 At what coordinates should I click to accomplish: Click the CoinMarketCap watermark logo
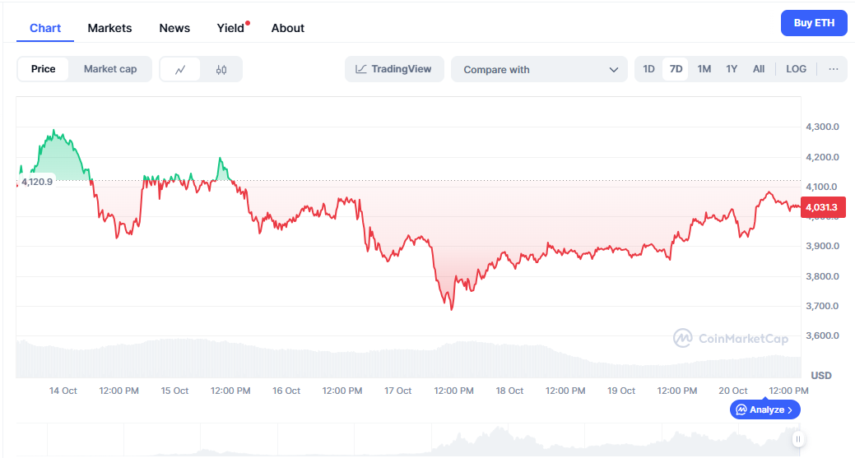tap(730, 338)
